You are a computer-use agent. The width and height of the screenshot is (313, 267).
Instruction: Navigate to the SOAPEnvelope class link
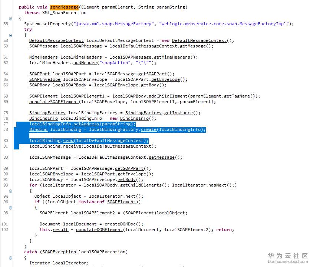(x=45, y=79)
